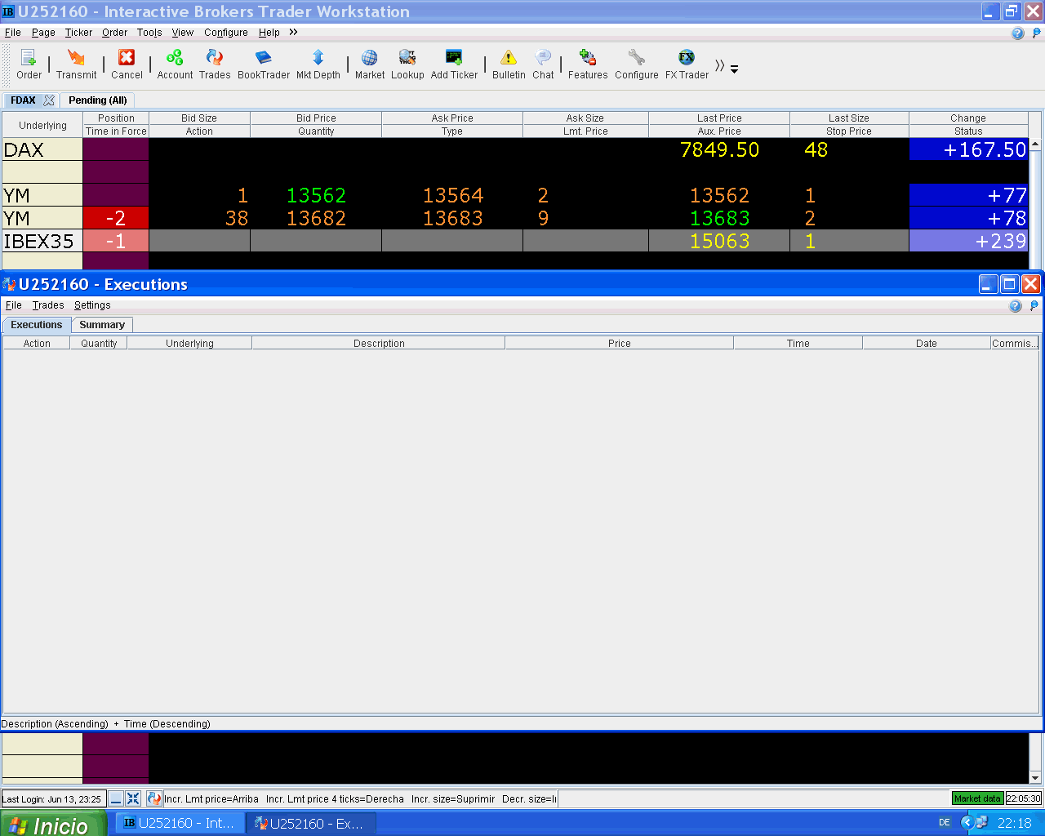Screen dimensions: 1045x836
Task: Open the toolbar options down-arrow
Action: (x=734, y=70)
